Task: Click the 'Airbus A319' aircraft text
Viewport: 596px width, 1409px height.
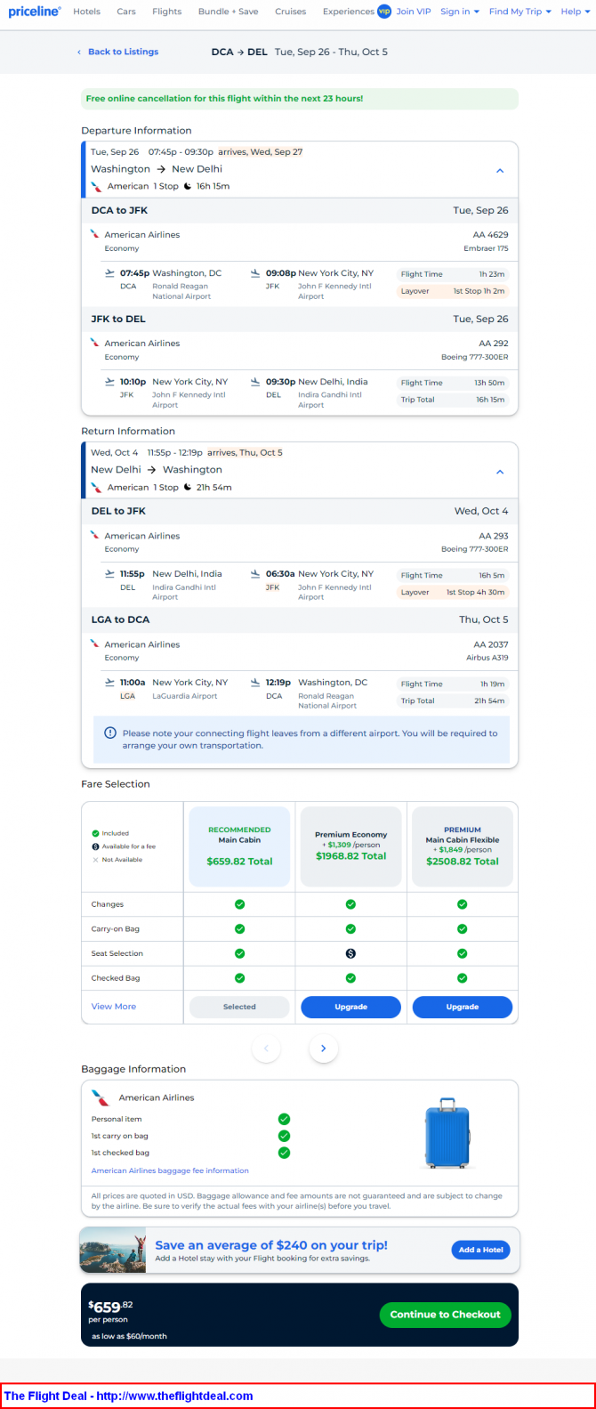Action: [x=487, y=658]
